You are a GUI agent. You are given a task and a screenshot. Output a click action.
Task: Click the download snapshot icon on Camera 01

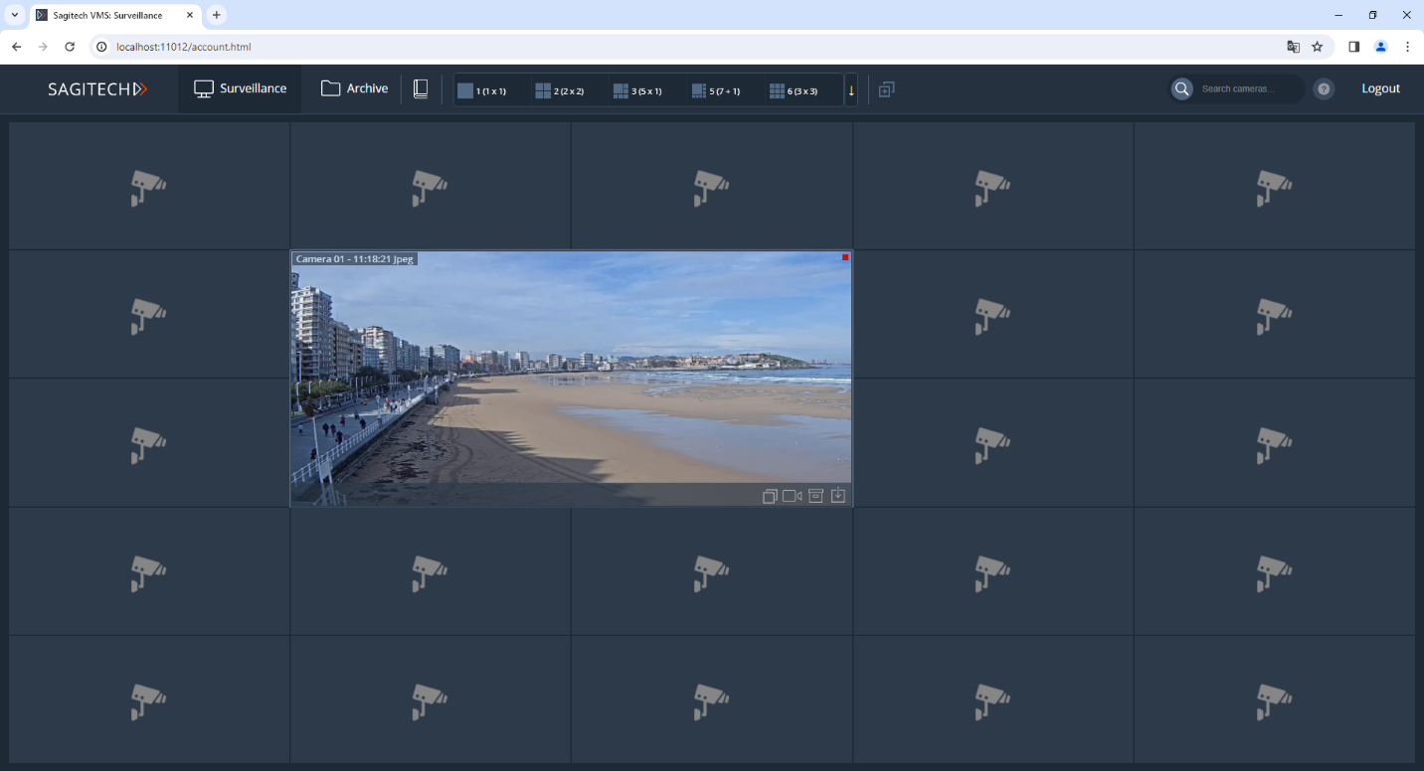[x=838, y=496]
